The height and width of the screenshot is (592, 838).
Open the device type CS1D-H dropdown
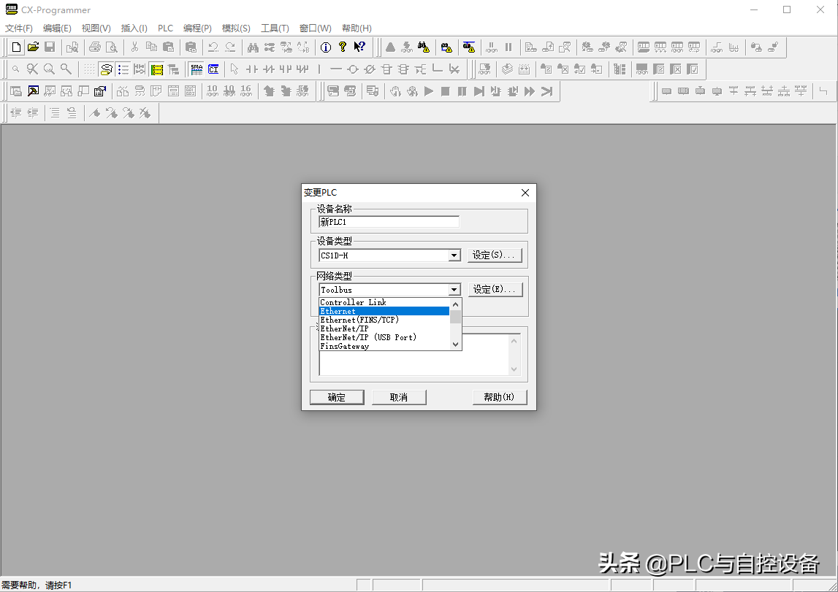454,255
